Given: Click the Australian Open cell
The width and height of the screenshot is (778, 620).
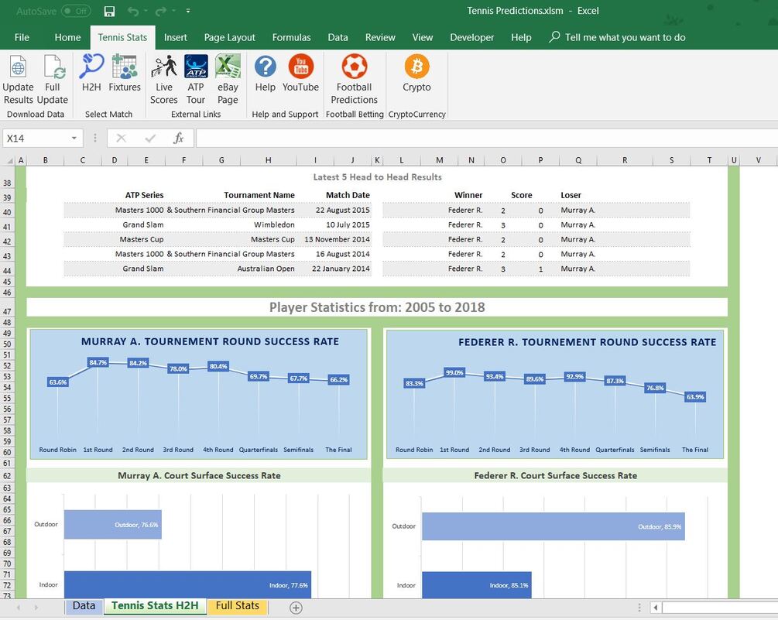Looking at the screenshot, I should (x=266, y=269).
